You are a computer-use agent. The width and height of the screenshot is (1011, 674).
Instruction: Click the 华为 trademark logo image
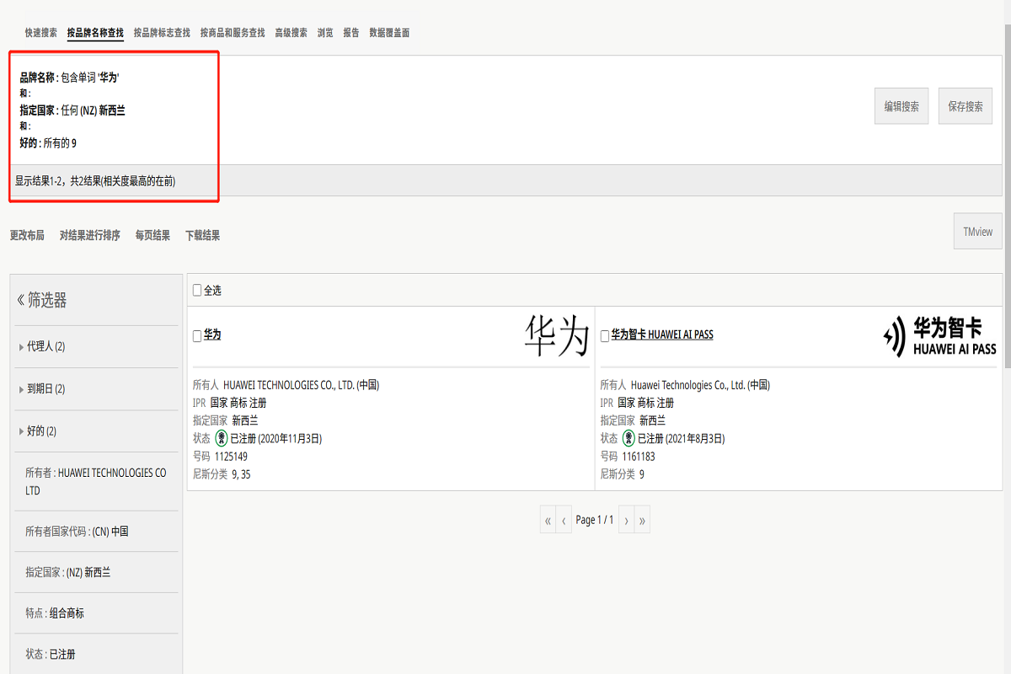(556, 335)
